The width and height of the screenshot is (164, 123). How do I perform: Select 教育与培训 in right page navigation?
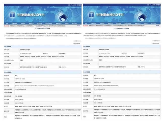[x=138, y=23]
